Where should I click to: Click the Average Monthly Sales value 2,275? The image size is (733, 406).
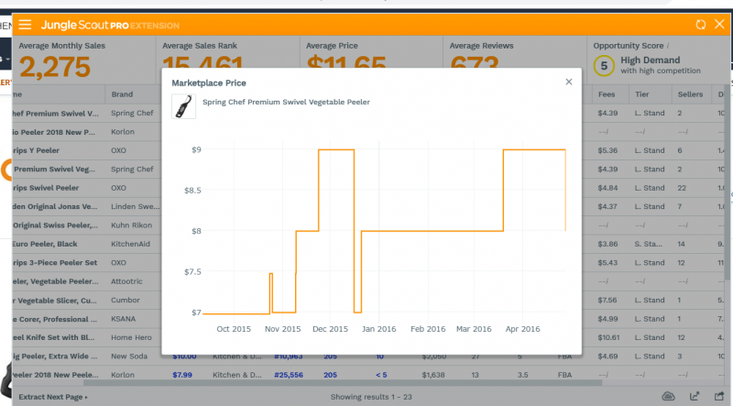[55, 67]
